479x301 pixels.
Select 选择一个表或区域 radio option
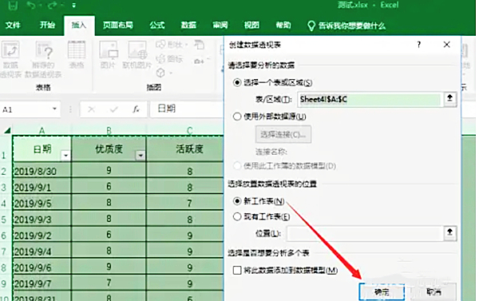coord(237,82)
